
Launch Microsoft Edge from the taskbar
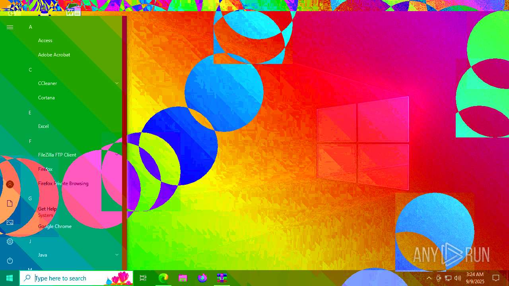pos(163,278)
